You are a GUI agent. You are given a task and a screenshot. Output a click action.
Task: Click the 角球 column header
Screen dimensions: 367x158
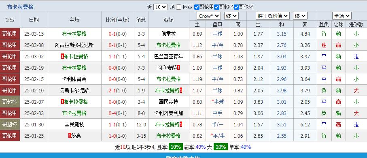tap(141, 20)
